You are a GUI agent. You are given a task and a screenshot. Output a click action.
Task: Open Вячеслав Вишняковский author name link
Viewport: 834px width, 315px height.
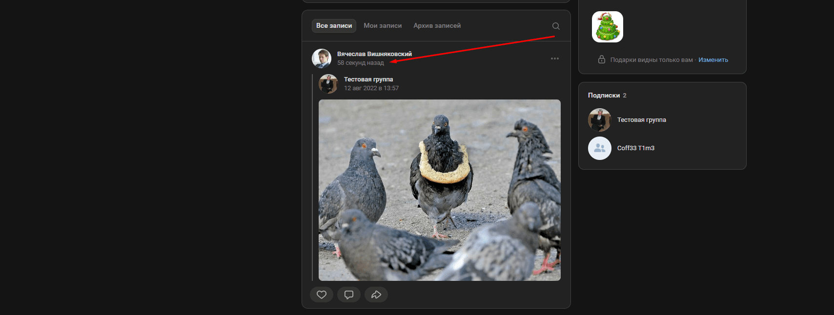(x=374, y=54)
